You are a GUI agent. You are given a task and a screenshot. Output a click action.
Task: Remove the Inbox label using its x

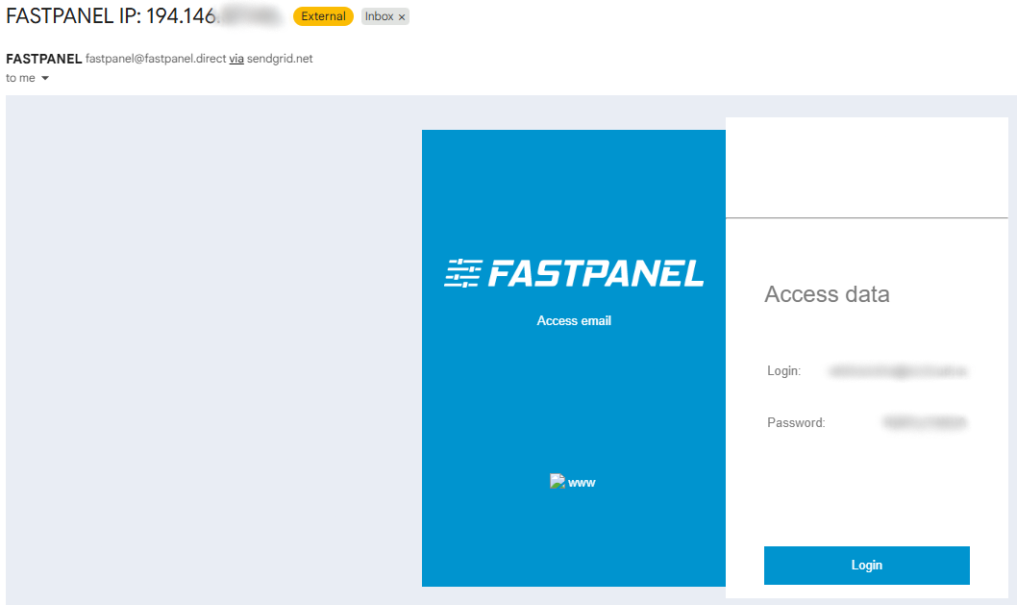402,17
